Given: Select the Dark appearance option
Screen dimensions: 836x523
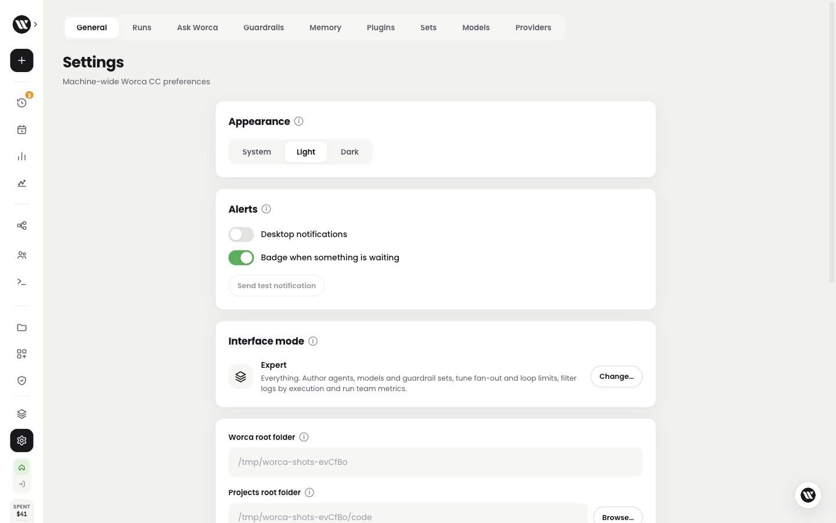Looking at the screenshot, I should click(x=349, y=152).
